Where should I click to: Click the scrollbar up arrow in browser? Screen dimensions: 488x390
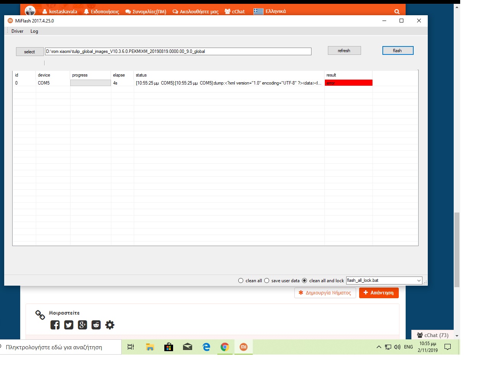click(457, 7)
